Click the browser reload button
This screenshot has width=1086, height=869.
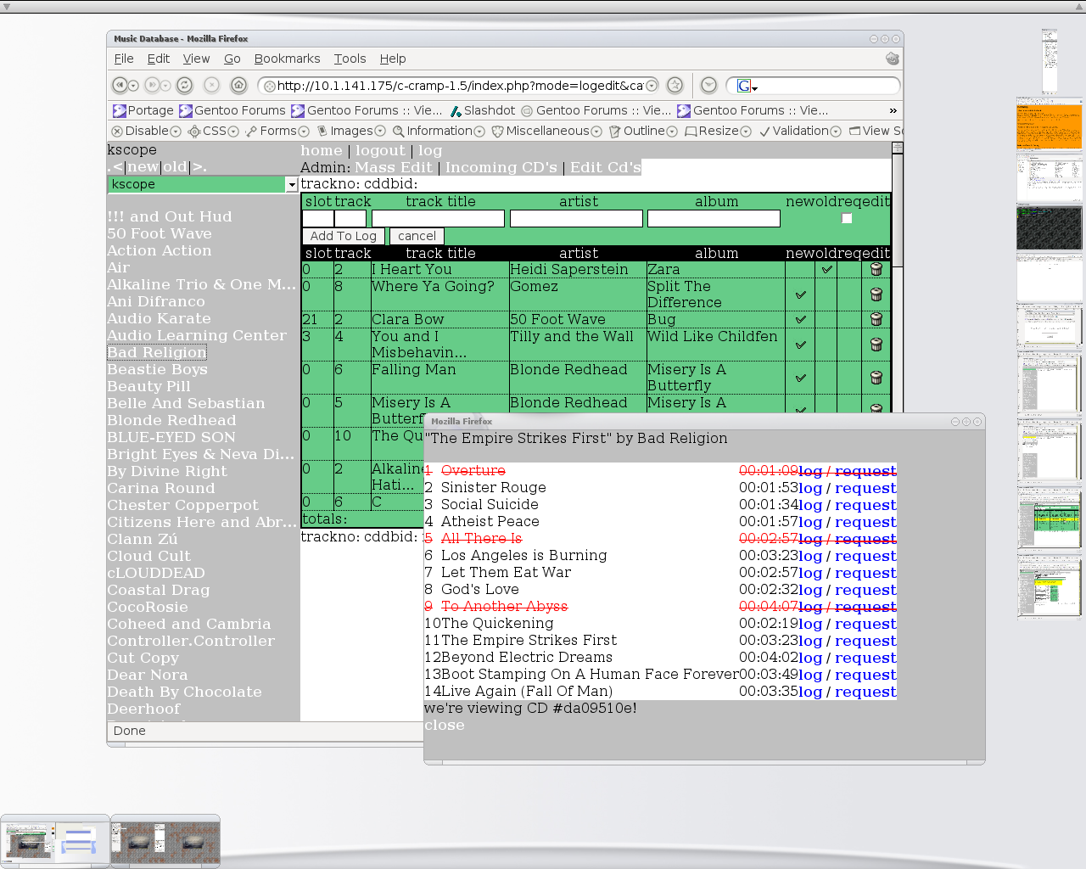[184, 85]
